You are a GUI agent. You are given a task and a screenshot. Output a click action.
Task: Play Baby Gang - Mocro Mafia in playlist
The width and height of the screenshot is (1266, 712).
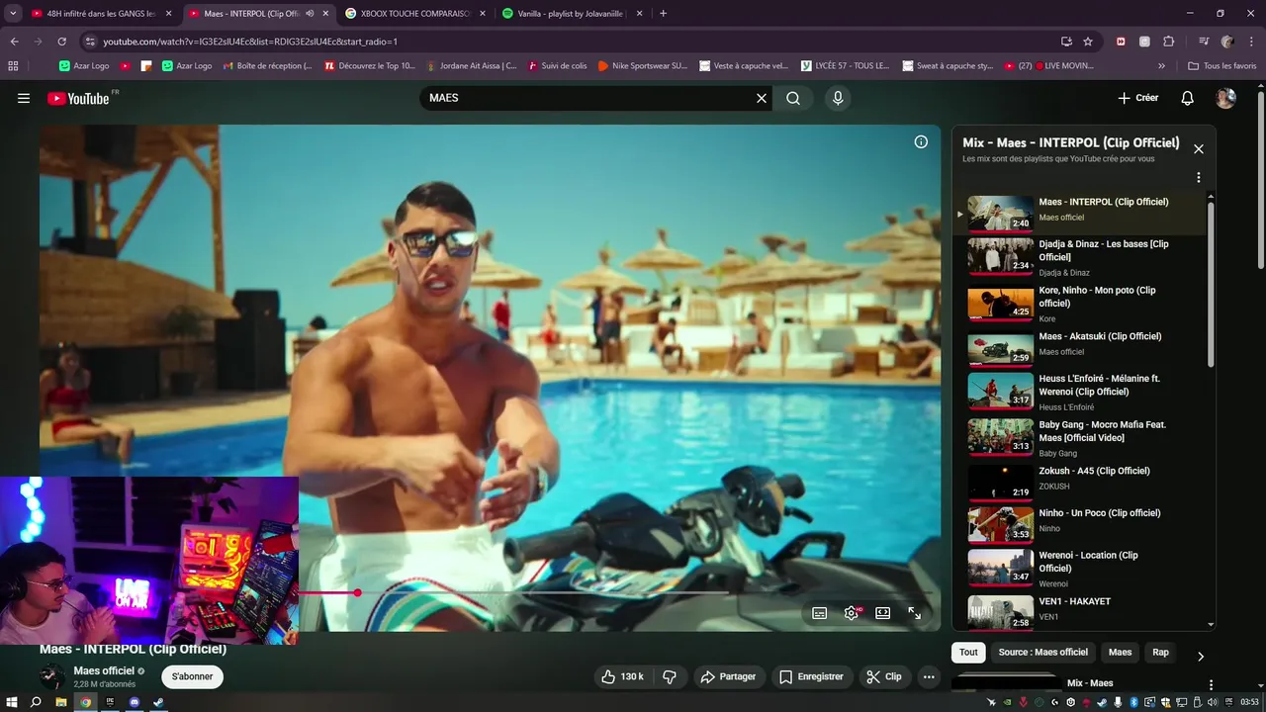click(1079, 437)
